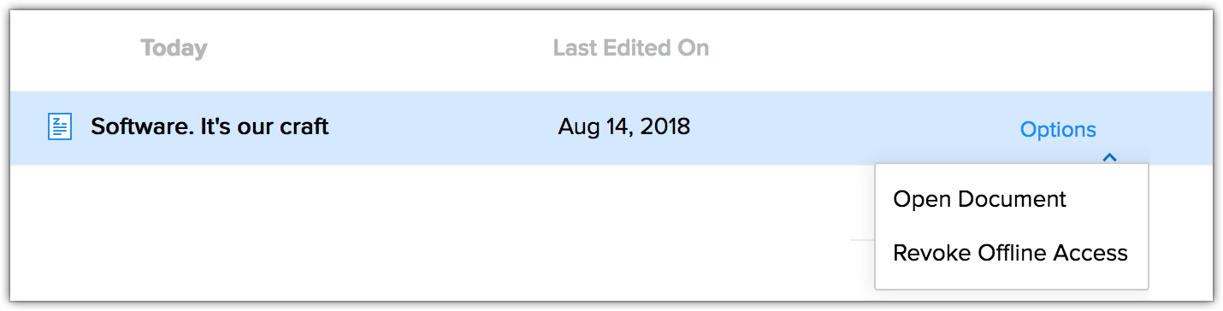Click the Today group label
Screen dimensions: 1223x311
[x=174, y=49]
